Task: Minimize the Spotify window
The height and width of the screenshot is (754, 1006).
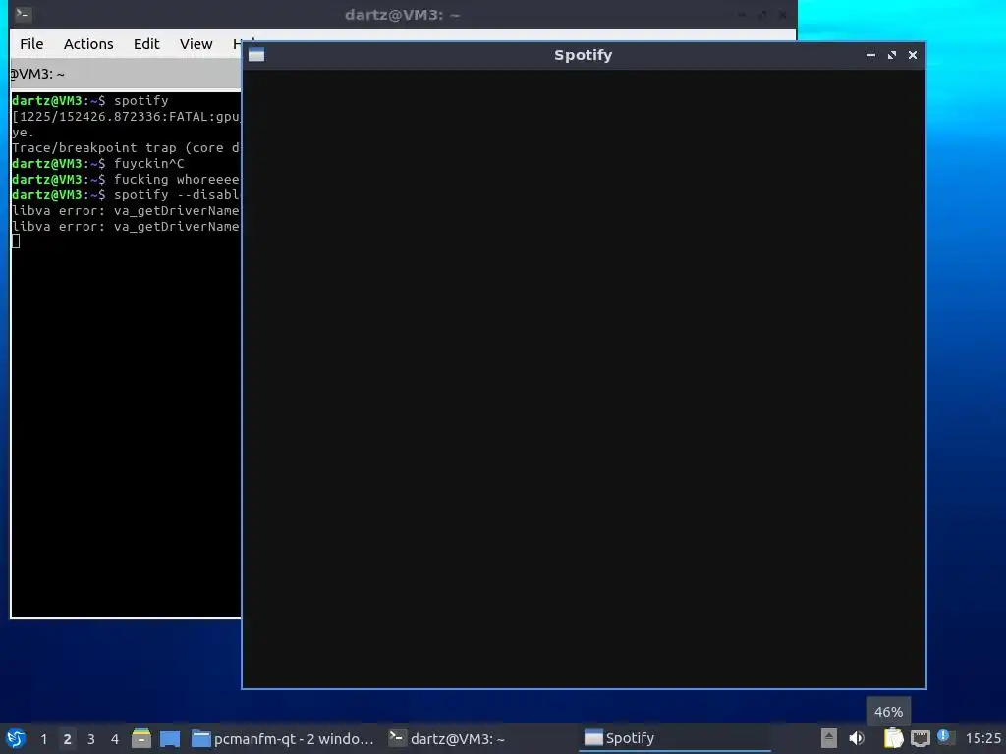Action: coord(871,55)
